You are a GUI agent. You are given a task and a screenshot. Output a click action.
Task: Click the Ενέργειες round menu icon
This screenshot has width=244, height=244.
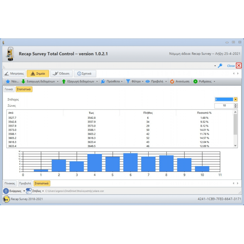pyautogui.click(x=6, y=191)
